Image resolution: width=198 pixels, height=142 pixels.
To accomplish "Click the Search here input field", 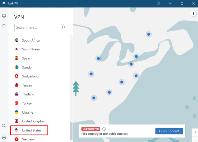I will click(37, 27).
